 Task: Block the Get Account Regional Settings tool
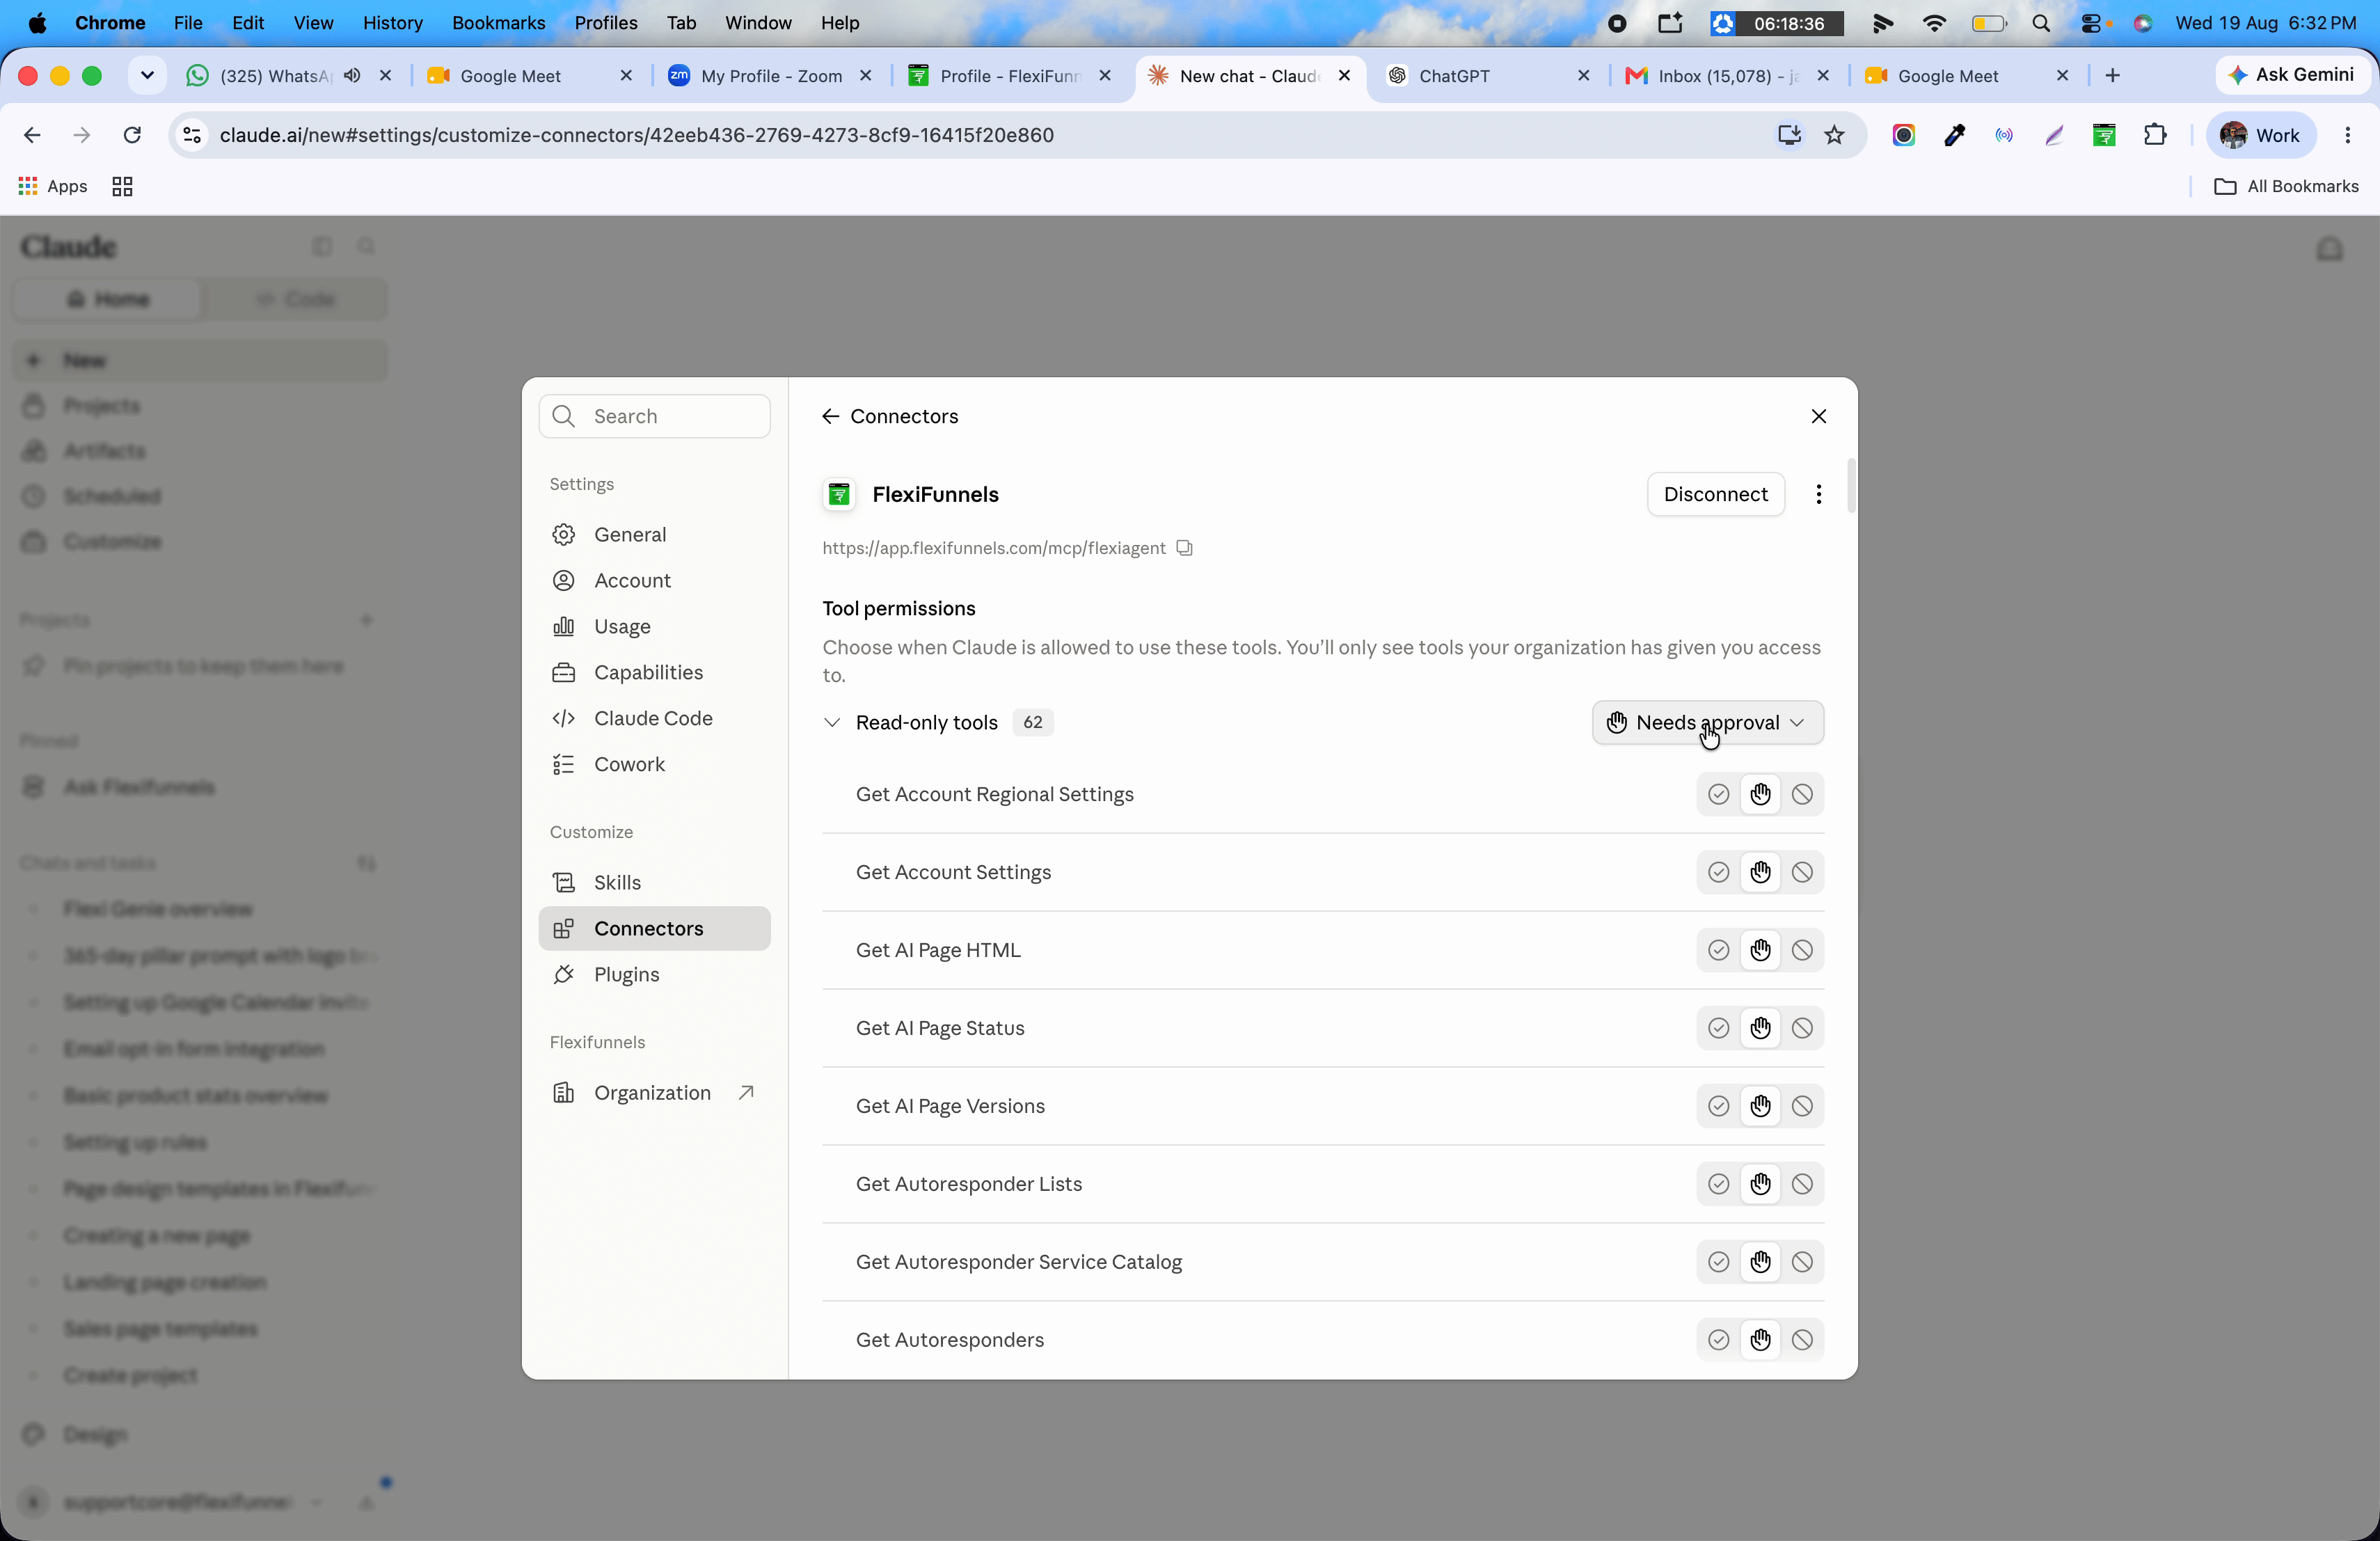pyautogui.click(x=1802, y=794)
